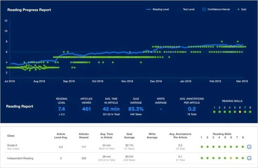This screenshot has height=168, width=258.
Task: Click the Articles Viewed column header in table
Action: (84, 136)
